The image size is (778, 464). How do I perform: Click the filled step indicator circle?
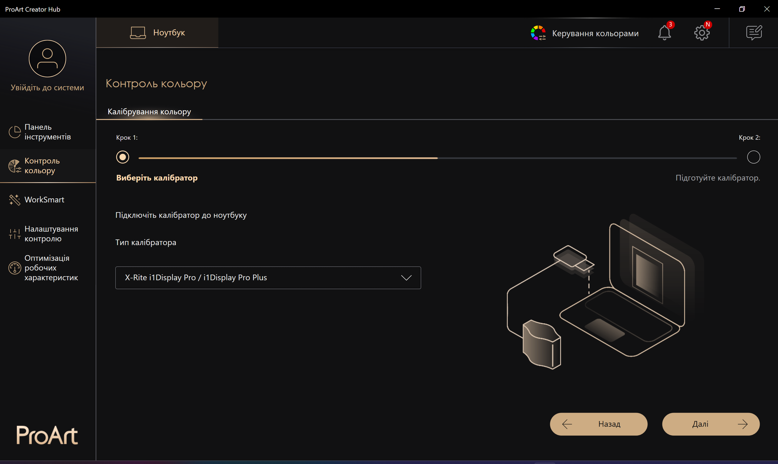pyautogui.click(x=123, y=157)
